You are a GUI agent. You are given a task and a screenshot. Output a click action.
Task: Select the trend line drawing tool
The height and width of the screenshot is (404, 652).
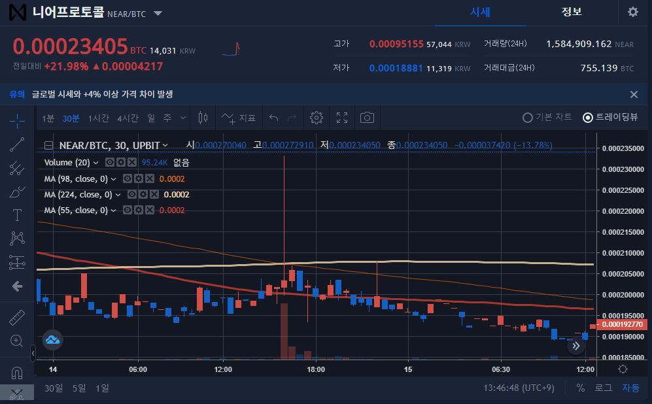coord(17,144)
